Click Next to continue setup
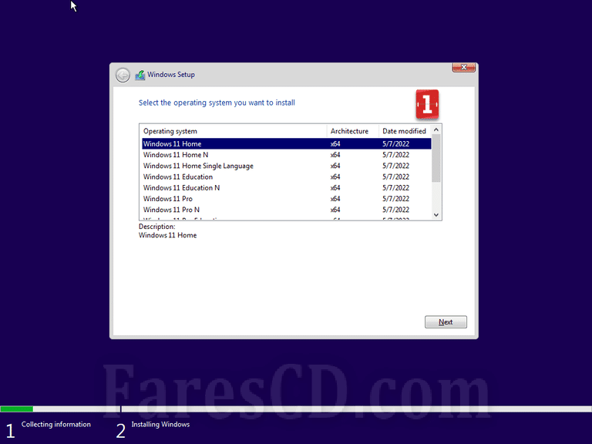 (x=446, y=322)
